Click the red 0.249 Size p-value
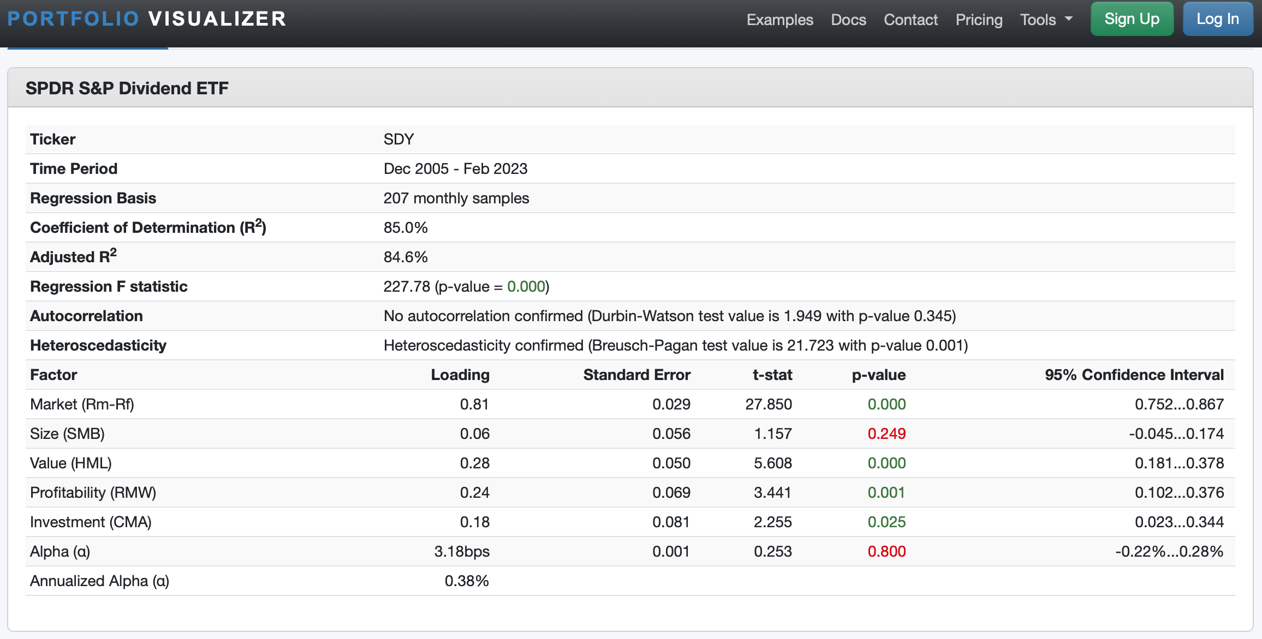 [886, 433]
